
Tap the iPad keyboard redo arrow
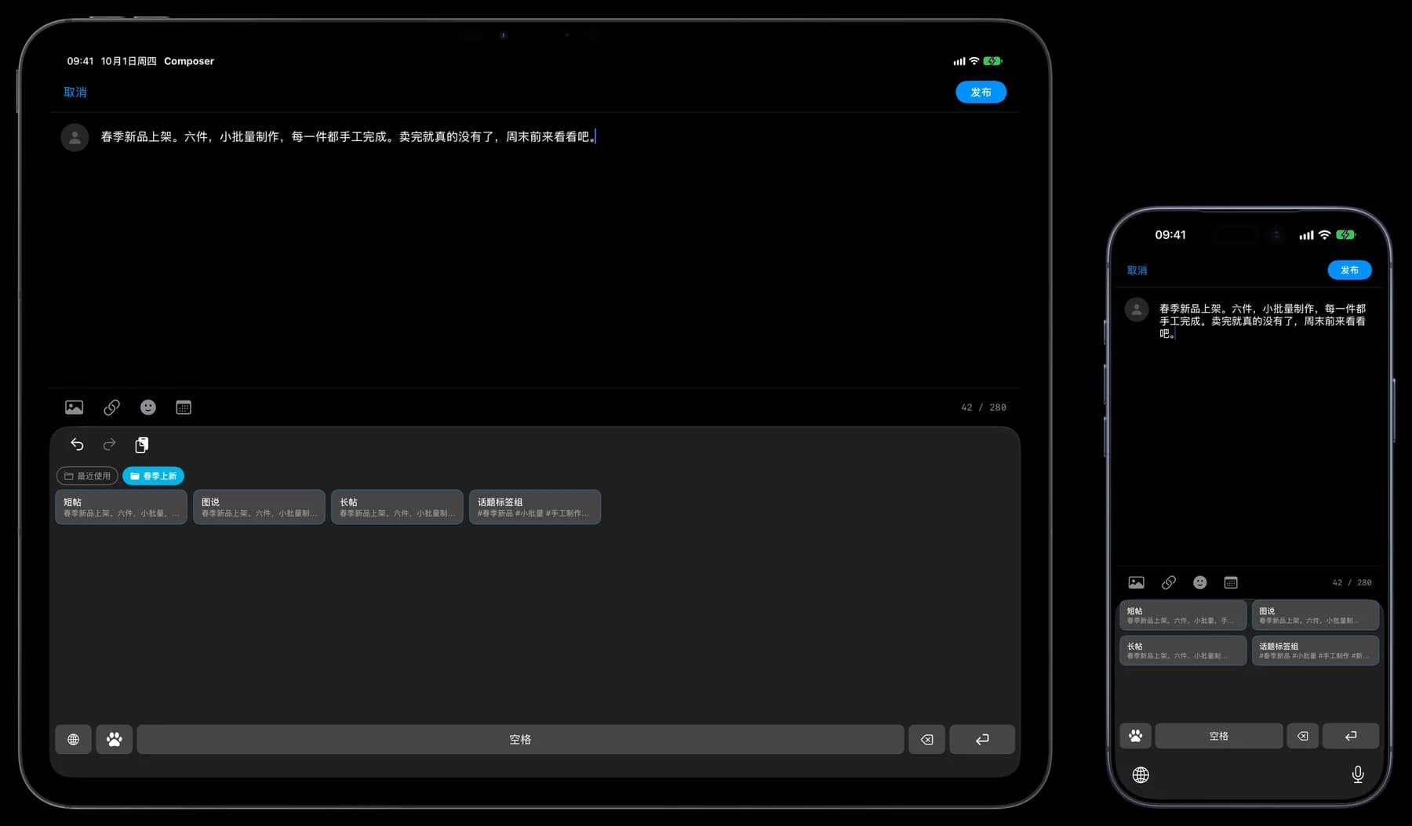tap(109, 444)
